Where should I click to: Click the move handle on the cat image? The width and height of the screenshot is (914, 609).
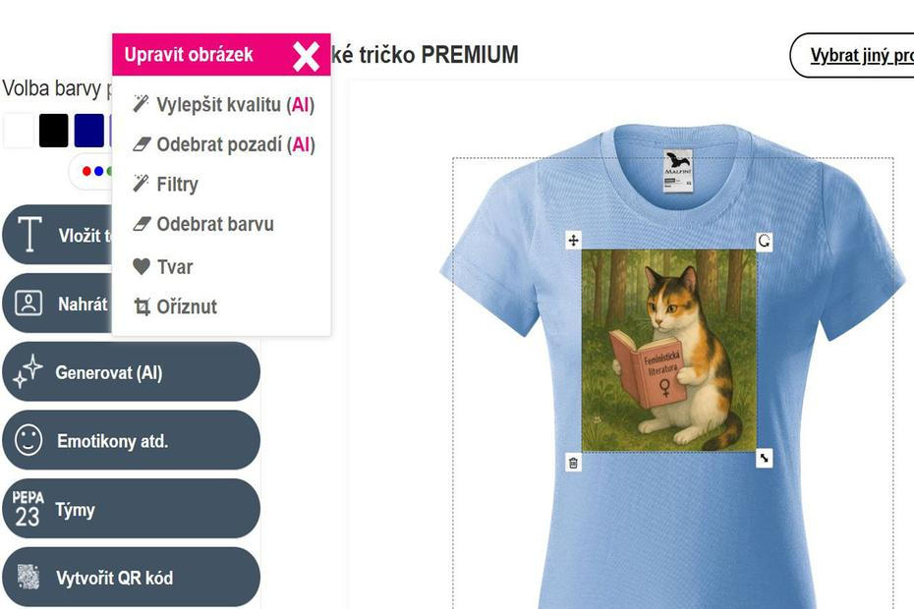coord(574,240)
